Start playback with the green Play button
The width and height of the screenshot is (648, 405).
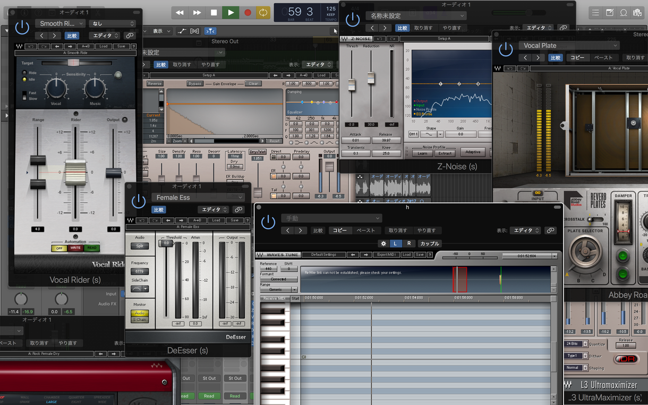231,12
